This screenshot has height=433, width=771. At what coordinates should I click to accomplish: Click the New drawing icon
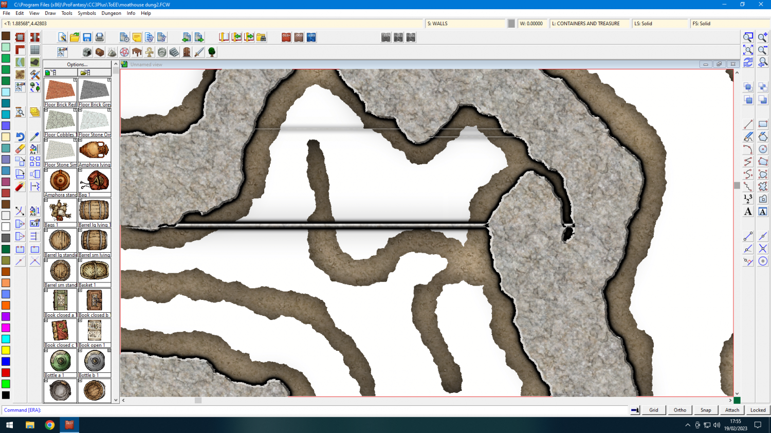pyautogui.click(x=62, y=37)
